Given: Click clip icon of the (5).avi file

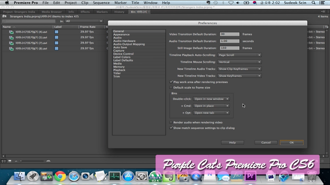Looking at the screenshot, I should coord(11,38).
